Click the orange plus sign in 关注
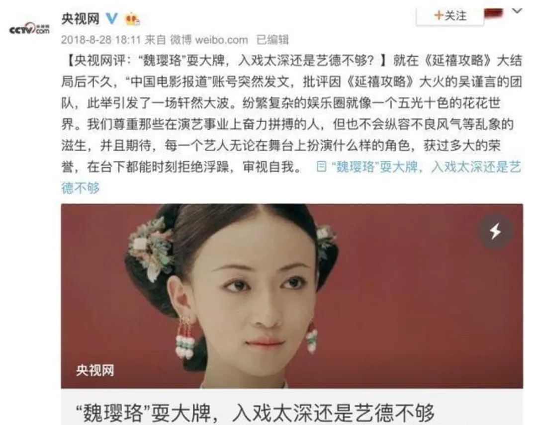This screenshot has width=537, height=425. click(x=439, y=15)
